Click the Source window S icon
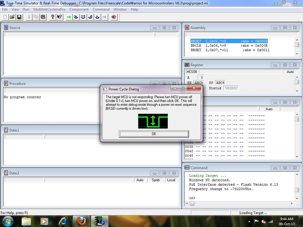 [x=6, y=28]
